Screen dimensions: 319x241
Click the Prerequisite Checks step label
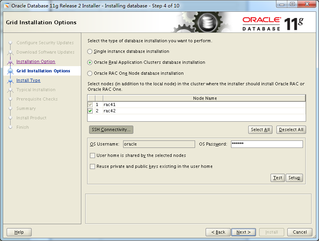pyautogui.click(x=37, y=99)
